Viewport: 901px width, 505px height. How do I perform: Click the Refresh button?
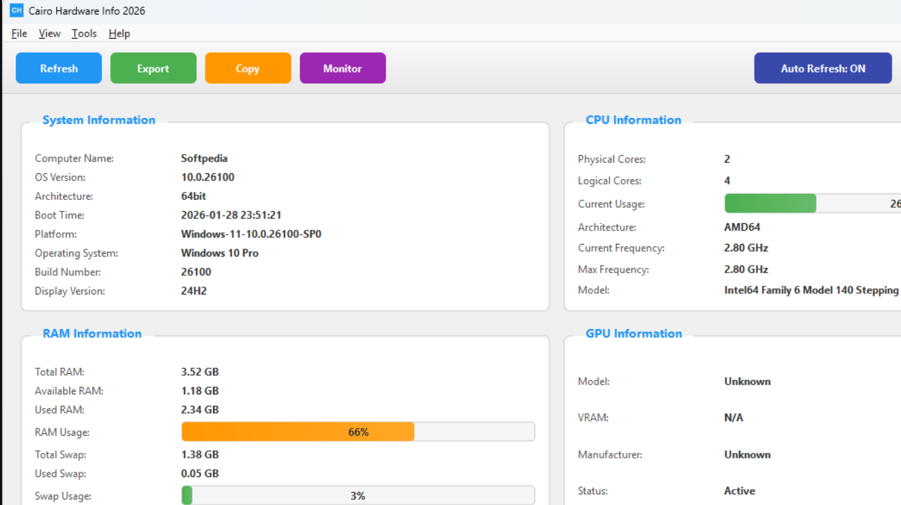click(x=58, y=67)
